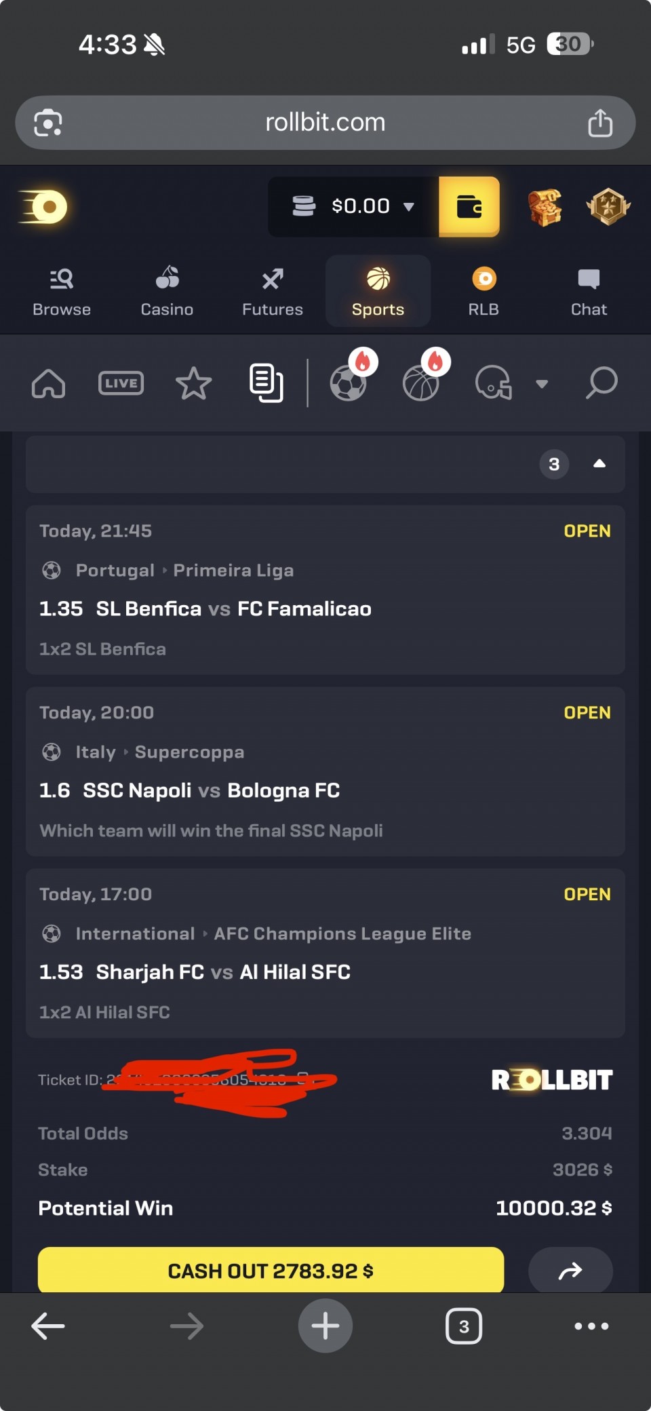The image size is (651, 1411).
Task: Click the share bet arrow button
Action: (x=570, y=1271)
